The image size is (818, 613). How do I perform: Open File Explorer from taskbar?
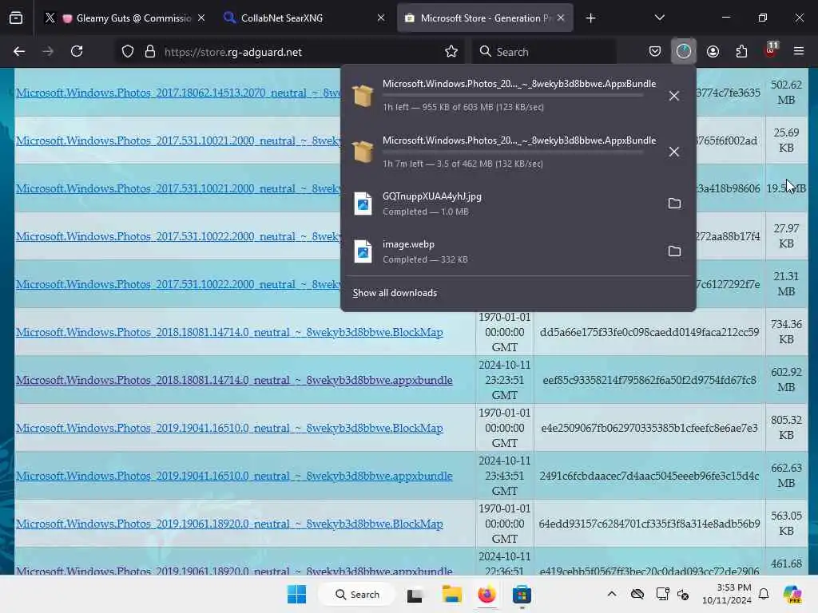[x=452, y=594]
